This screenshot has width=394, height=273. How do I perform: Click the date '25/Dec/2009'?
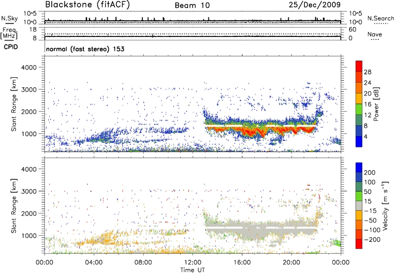point(315,4)
